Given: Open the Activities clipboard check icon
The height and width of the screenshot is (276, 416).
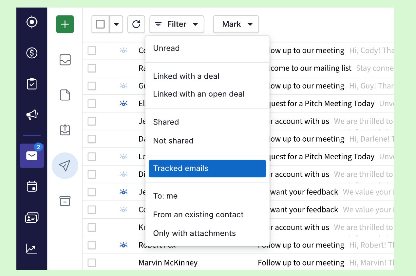Looking at the screenshot, I should pyautogui.click(x=32, y=84).
